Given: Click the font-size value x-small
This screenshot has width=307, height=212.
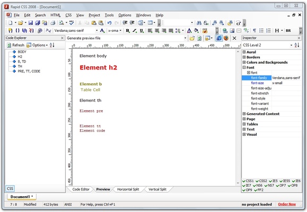Looking at the screenshot, I should 277,83.
